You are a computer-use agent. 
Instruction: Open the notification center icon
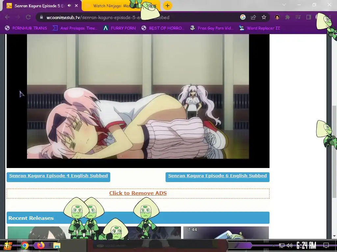tap(326, 245)
